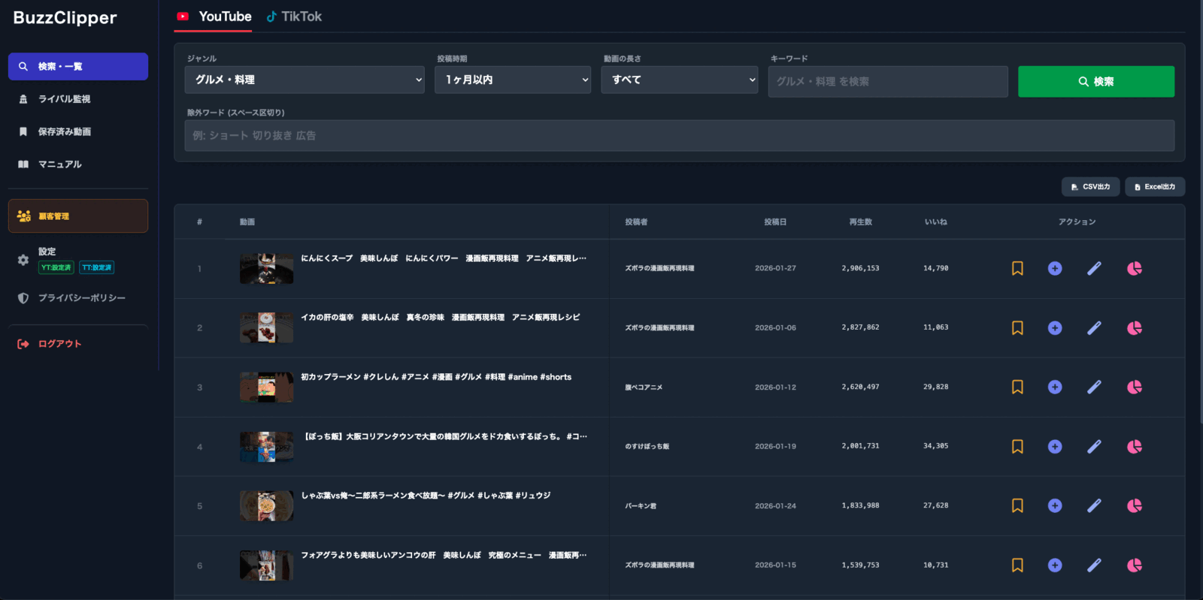Switch to the TikTok tab
1203x600 pixels.
(294, 17)
